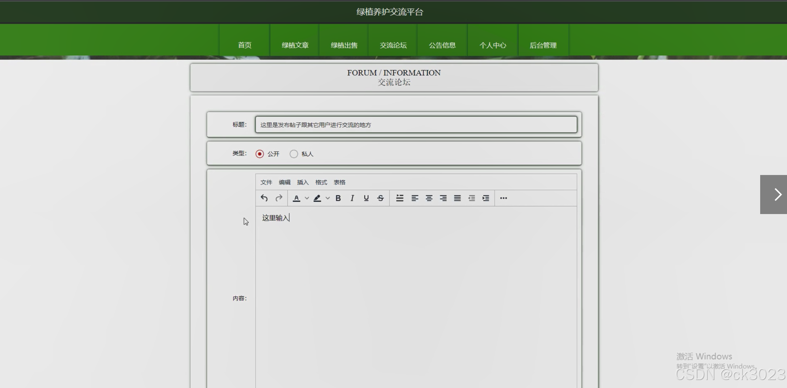Viewport: 787px width, 388px height.
Task: Apply the text color swatch button
Action: pyautogui.click(x=296, y=198)
